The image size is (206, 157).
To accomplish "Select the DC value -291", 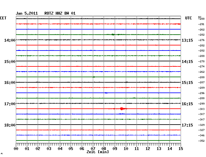I will [201, 24].
